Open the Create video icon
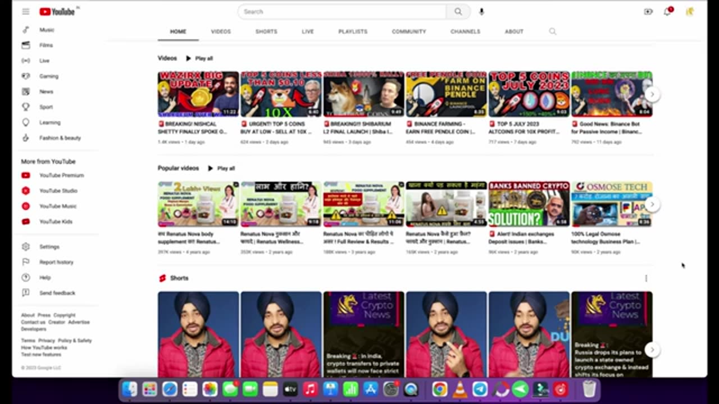This screenshot has height=404, width=719. [x=648, y=12]
